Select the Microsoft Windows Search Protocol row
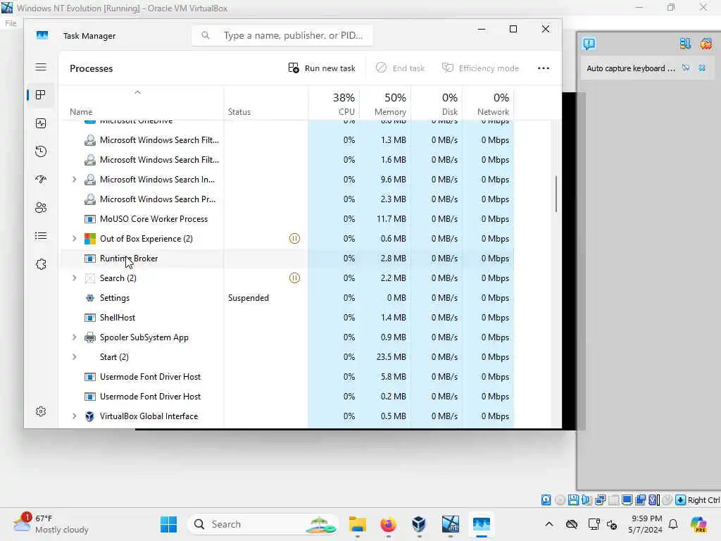The width and height of the screenshot is (721, 541). click(287, 199)
